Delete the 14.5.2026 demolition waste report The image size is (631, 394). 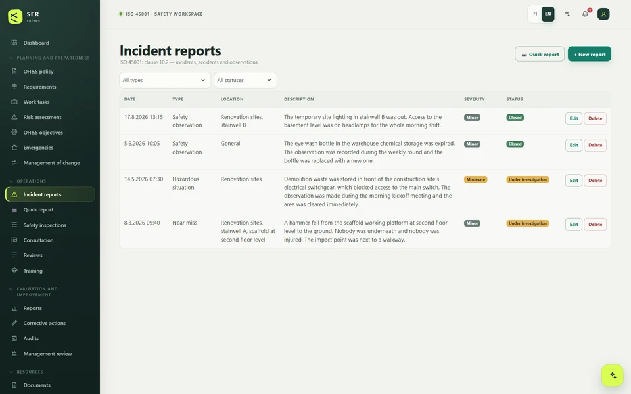(x=595, y=180)
